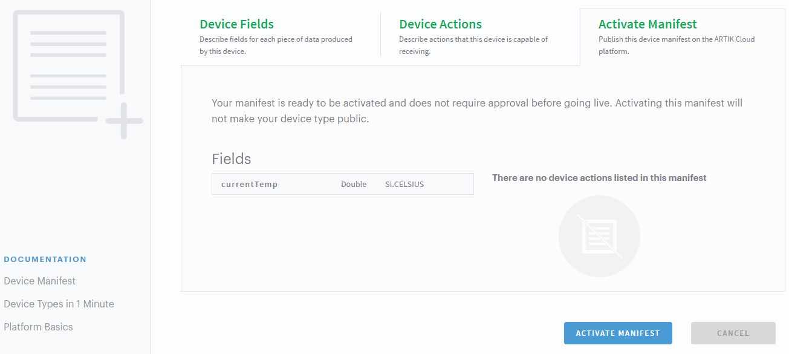
Task: Select the currentTemp field name
Action: point(250,185)
